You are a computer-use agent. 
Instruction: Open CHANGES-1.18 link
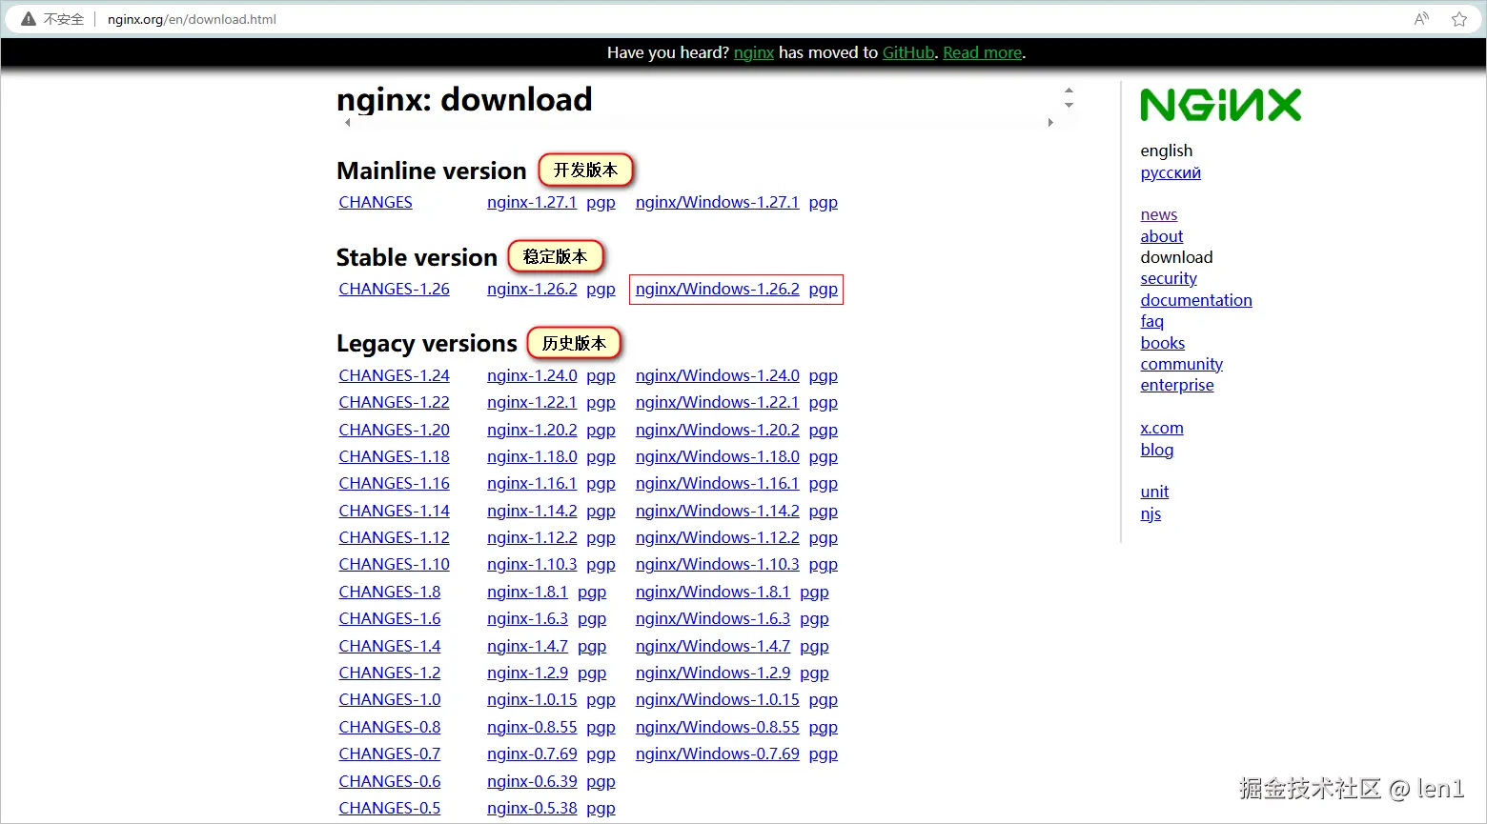point(394,456)
